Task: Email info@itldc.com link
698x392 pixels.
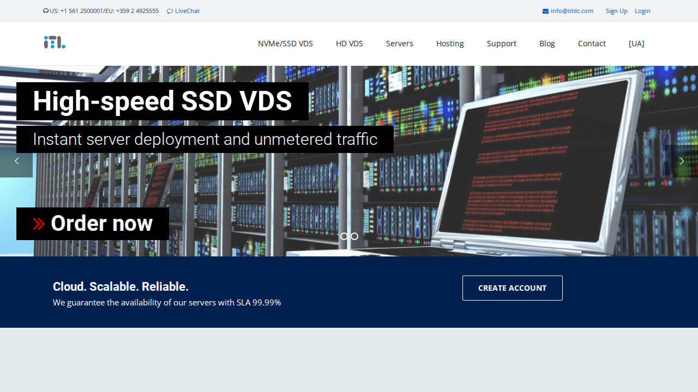Action: (572, 11)
